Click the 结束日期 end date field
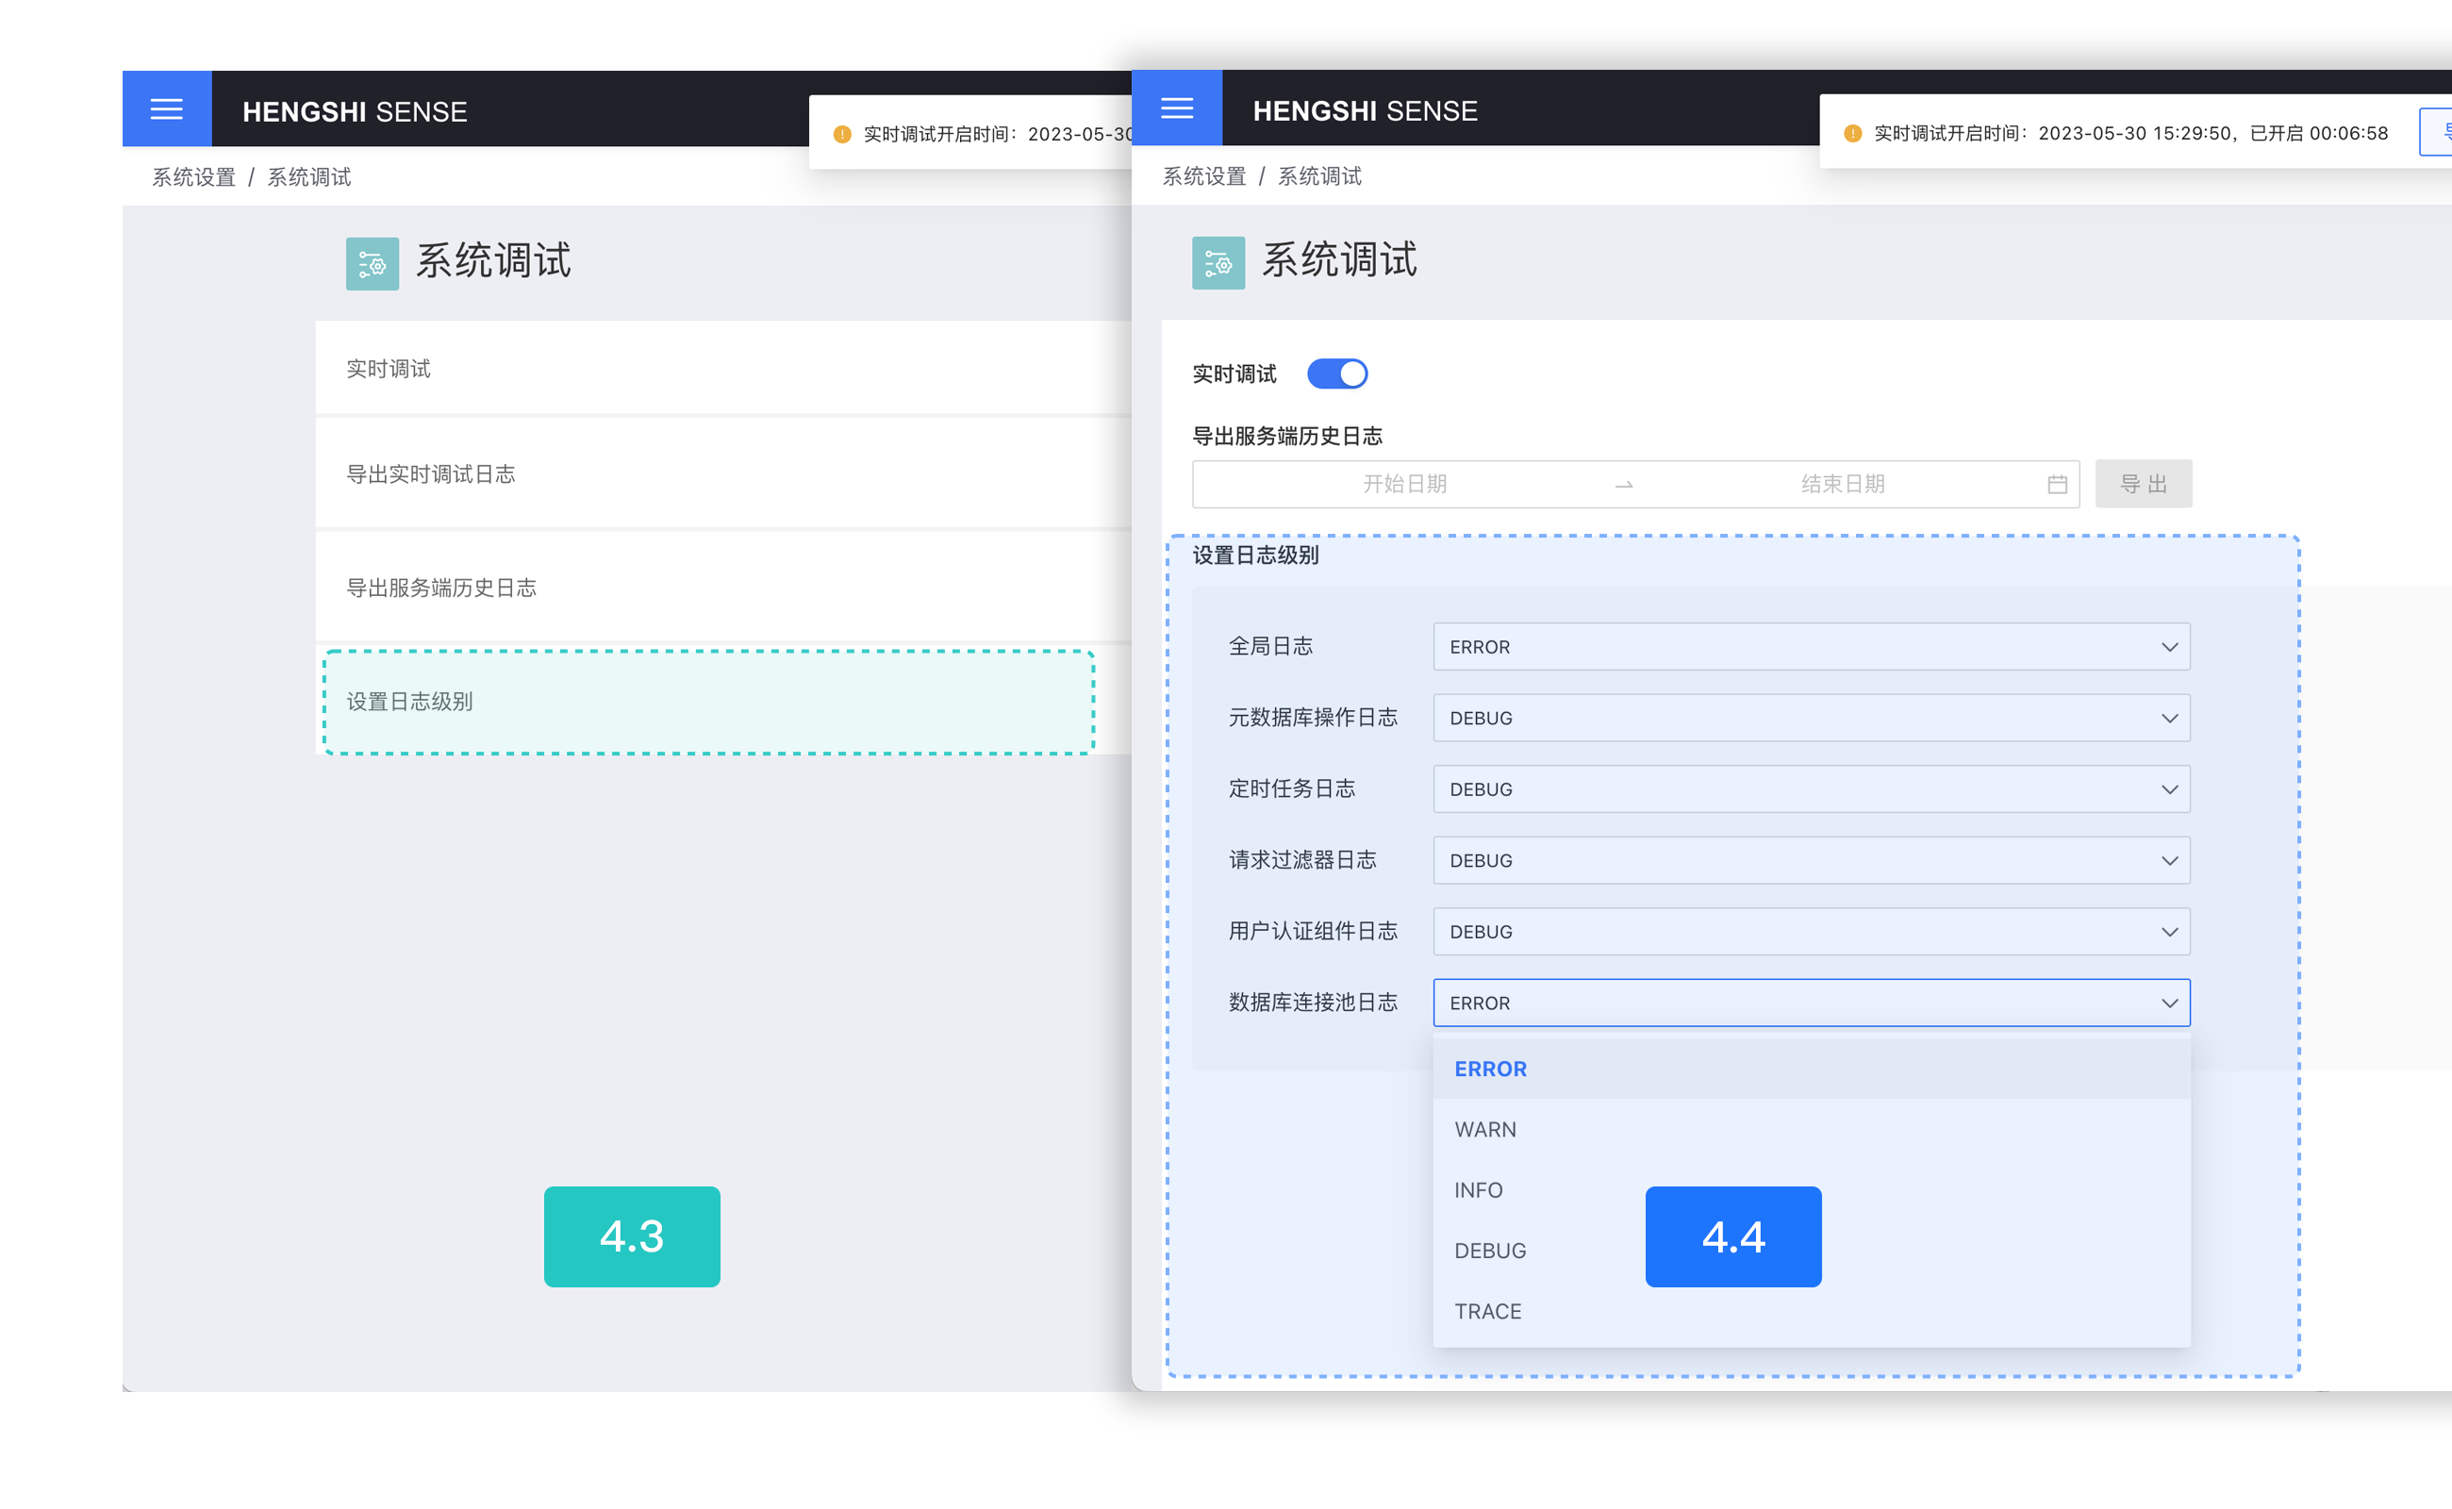The image size is (2452, 1509). click(1842, 485)
